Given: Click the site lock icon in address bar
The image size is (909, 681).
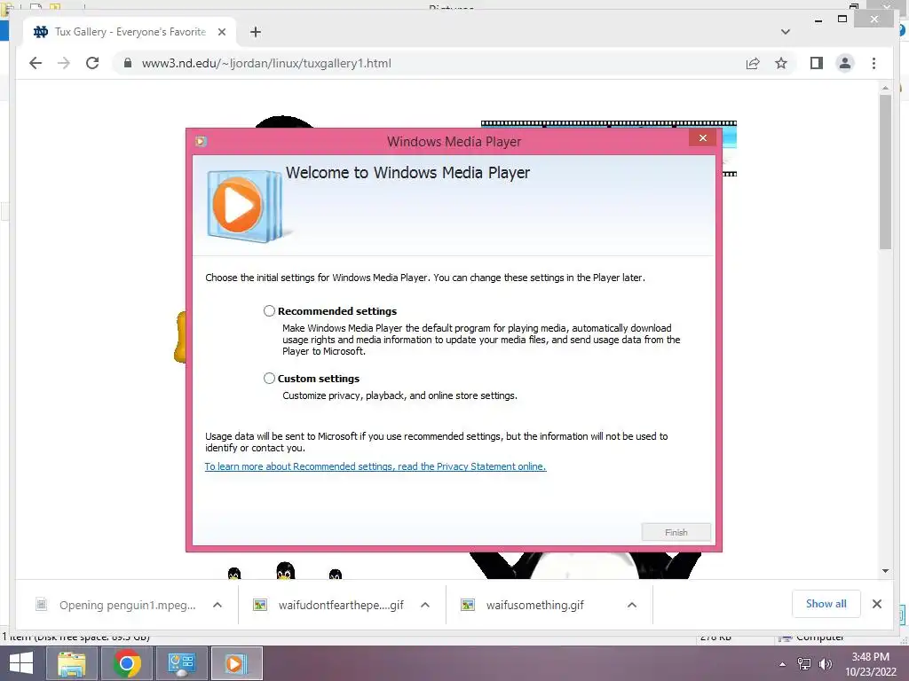Looking at the screenshot, I should (128, 63).
